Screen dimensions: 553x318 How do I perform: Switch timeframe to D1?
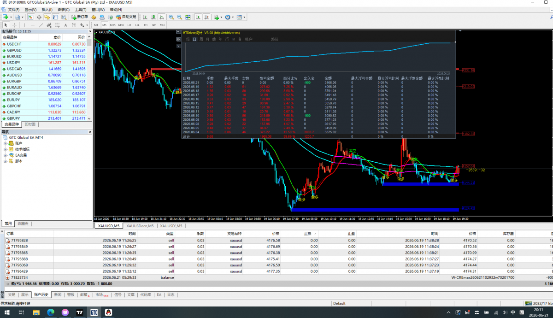coord(146,24)
